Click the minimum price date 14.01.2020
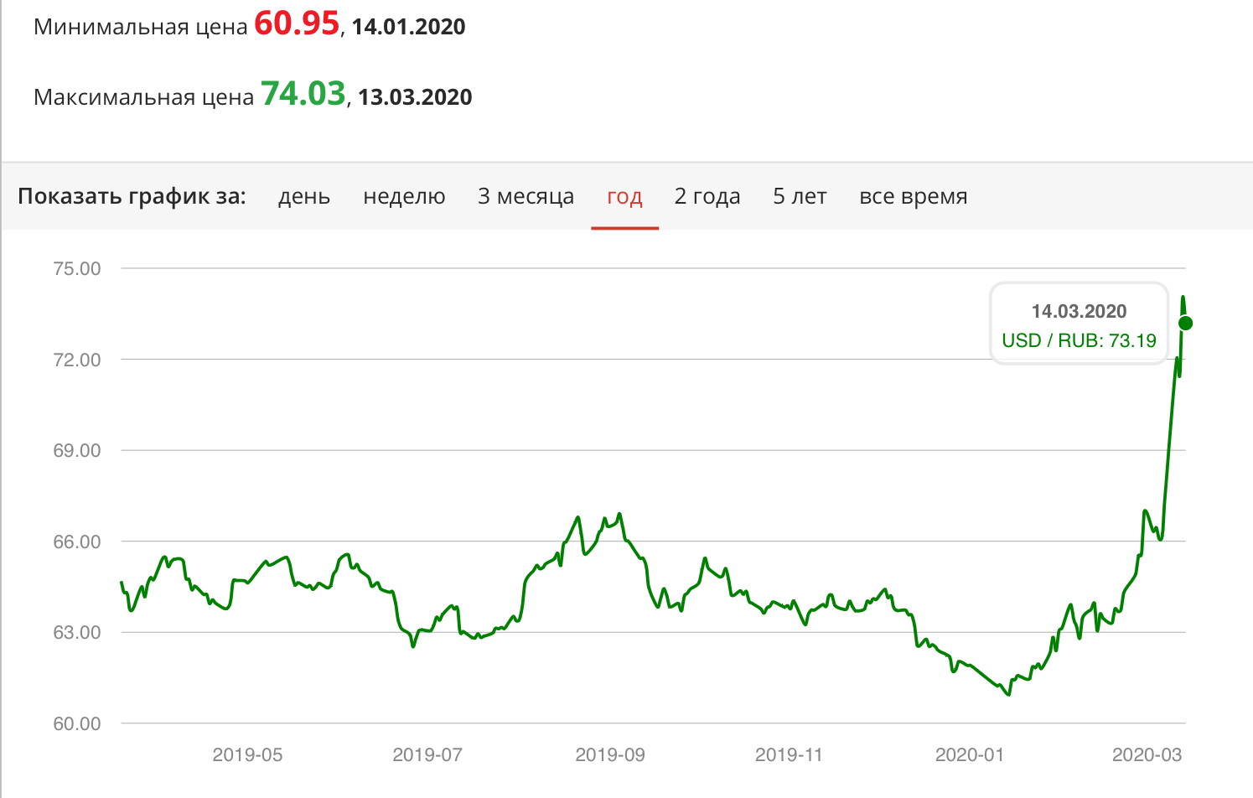 [408, 27]
